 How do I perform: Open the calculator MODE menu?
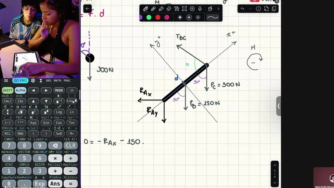59,90
